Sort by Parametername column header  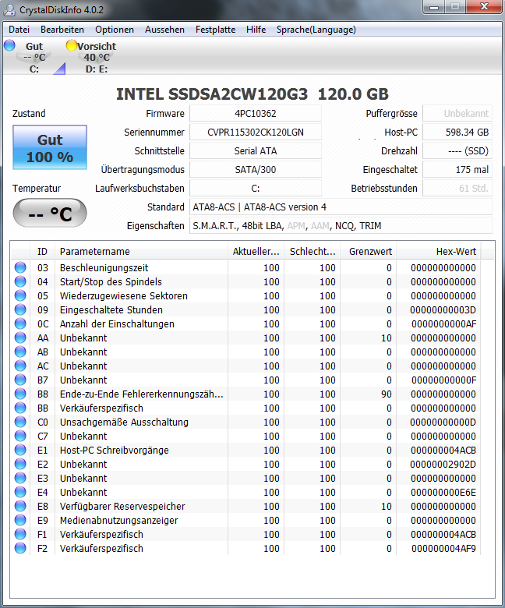(x=141, y=251)
